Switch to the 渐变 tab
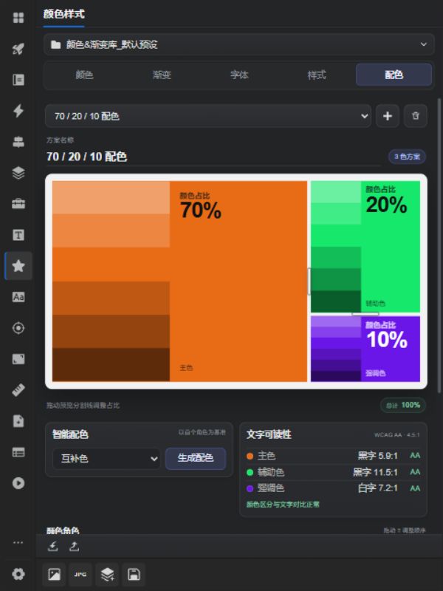This screenshot has height=591, width=443. tap(162, 75)
